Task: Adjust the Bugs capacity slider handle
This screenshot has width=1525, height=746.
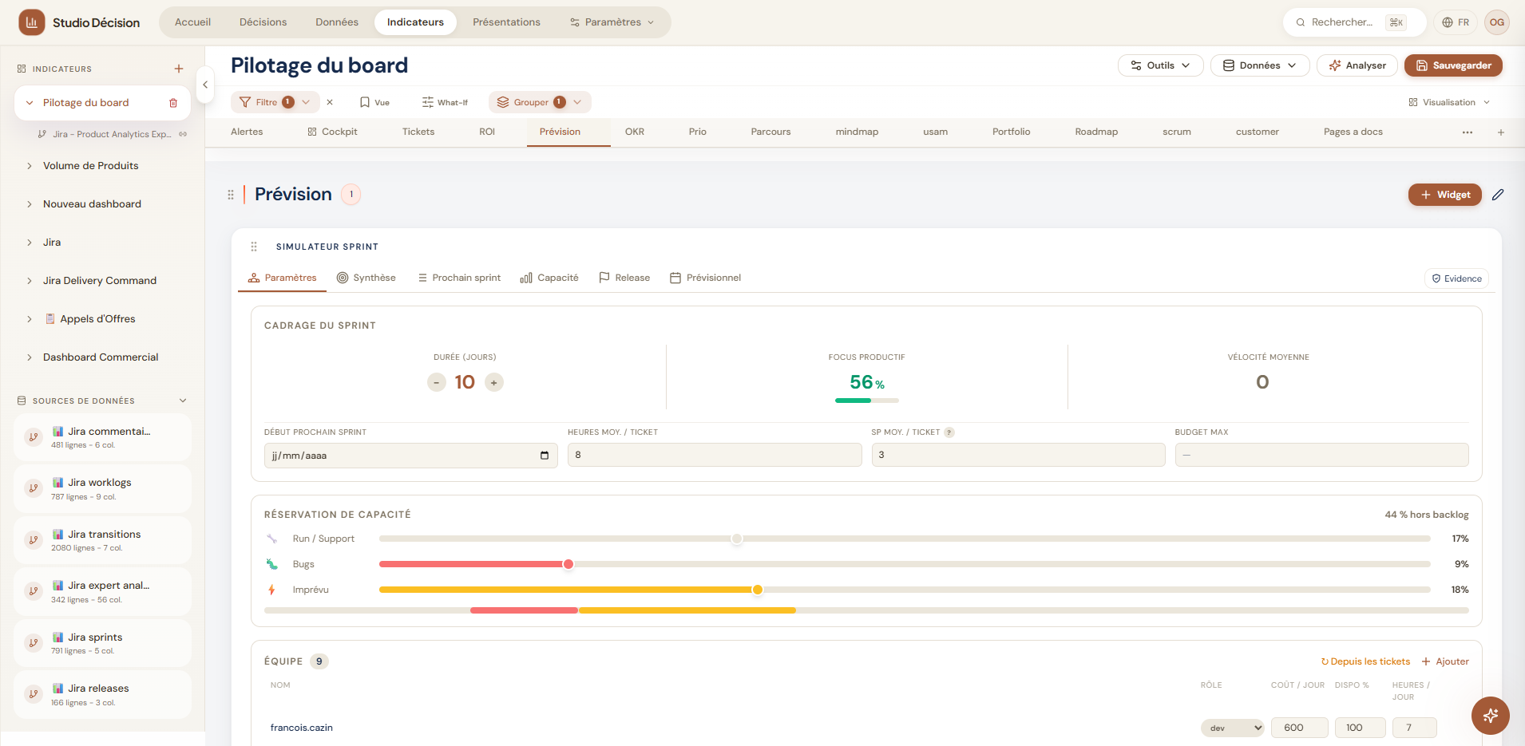Action: (568, 564)
